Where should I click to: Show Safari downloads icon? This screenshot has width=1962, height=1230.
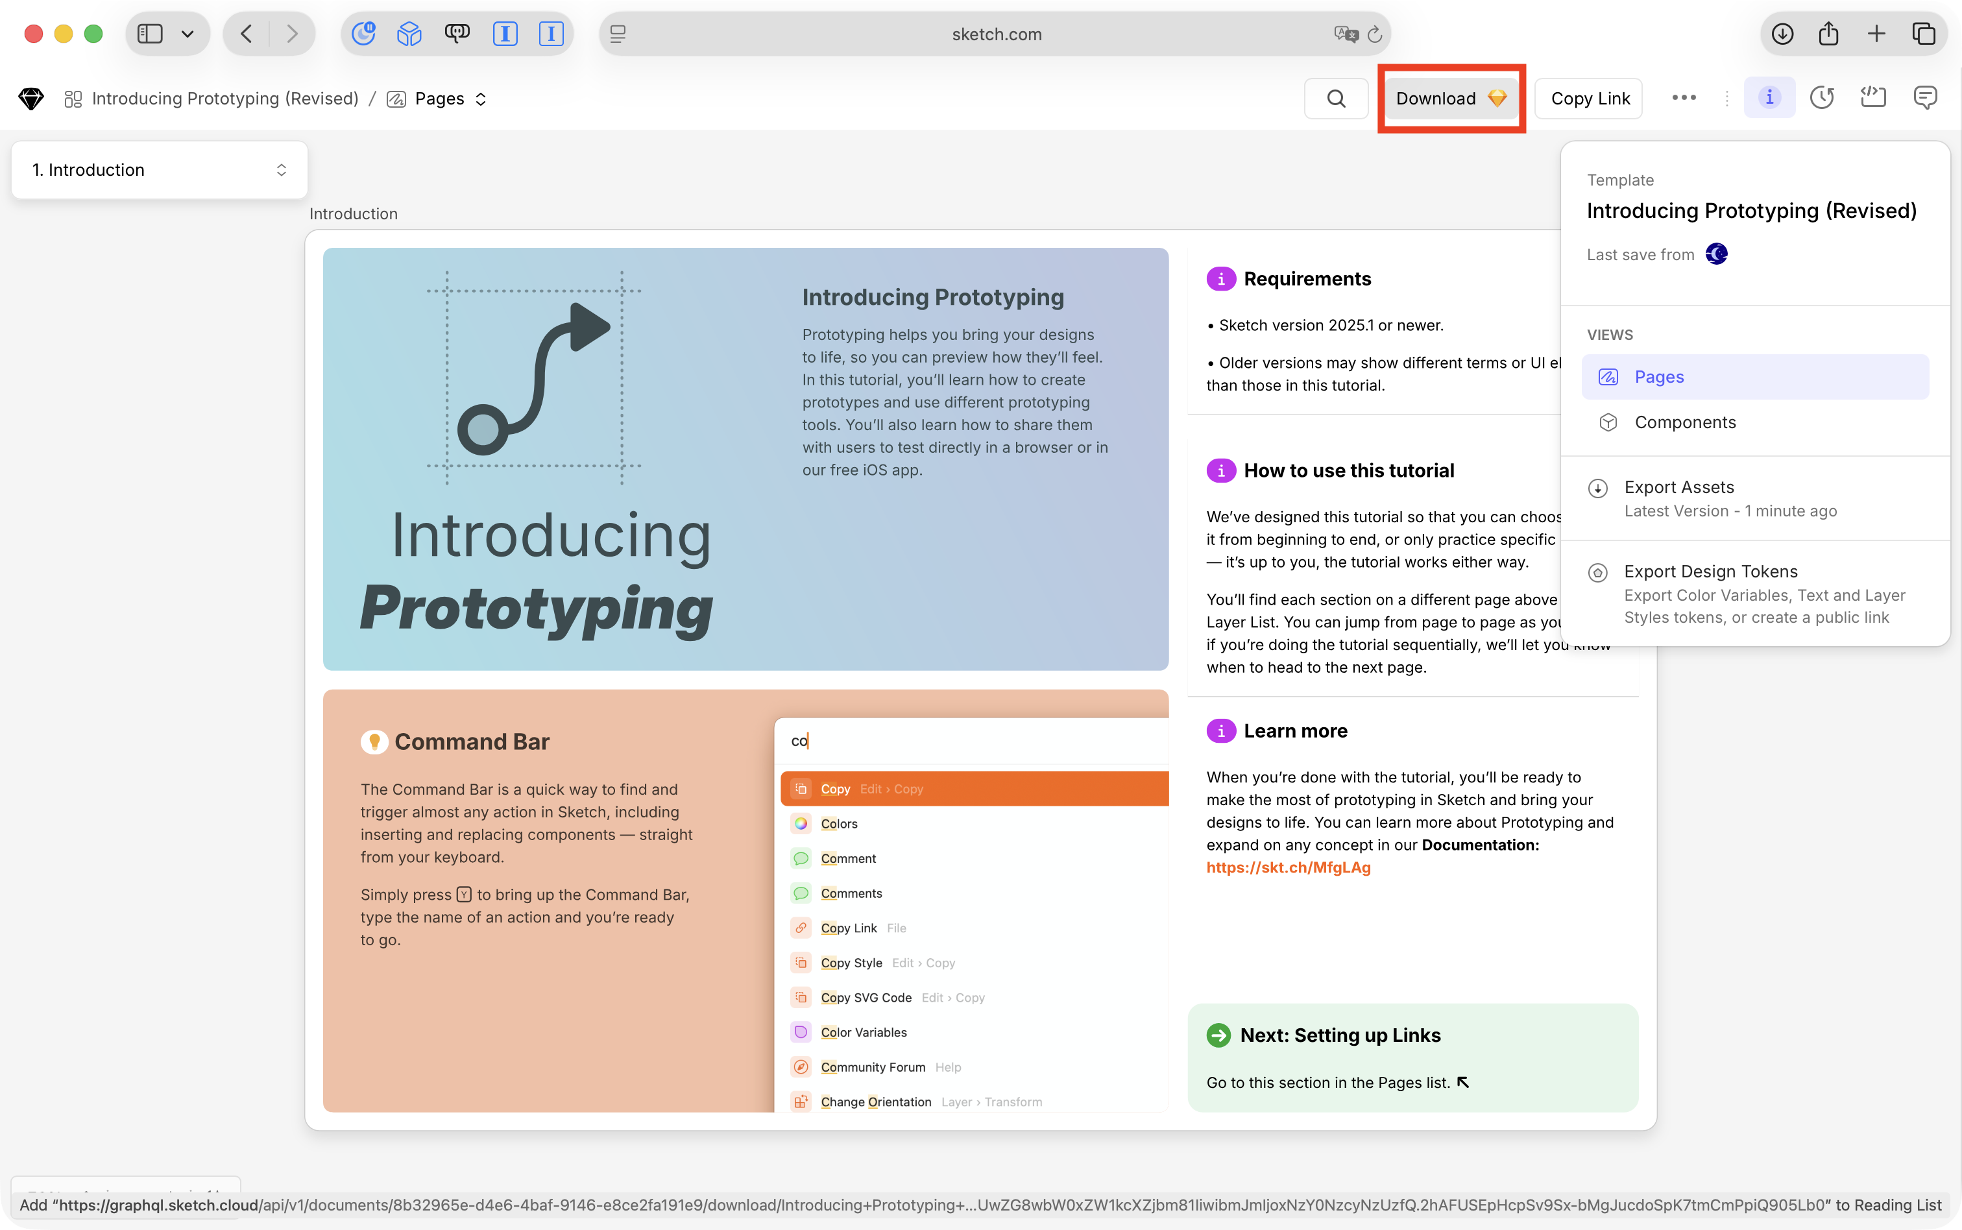pyautogui.click(x=1782, y=33)
